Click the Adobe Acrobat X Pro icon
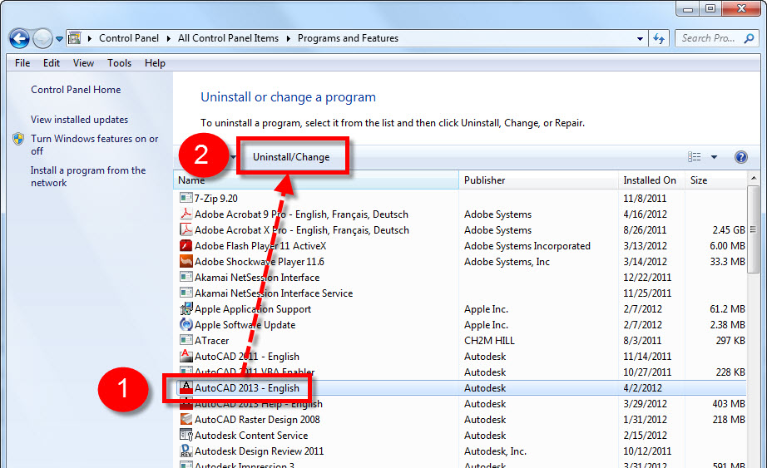This screenshot has height=468, width=767. point(186,230)
